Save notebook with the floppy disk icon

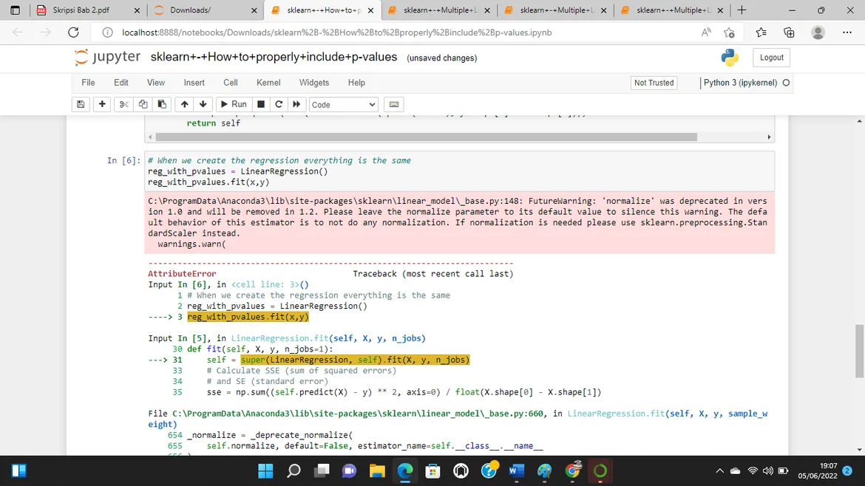click(x=81, y=104)
